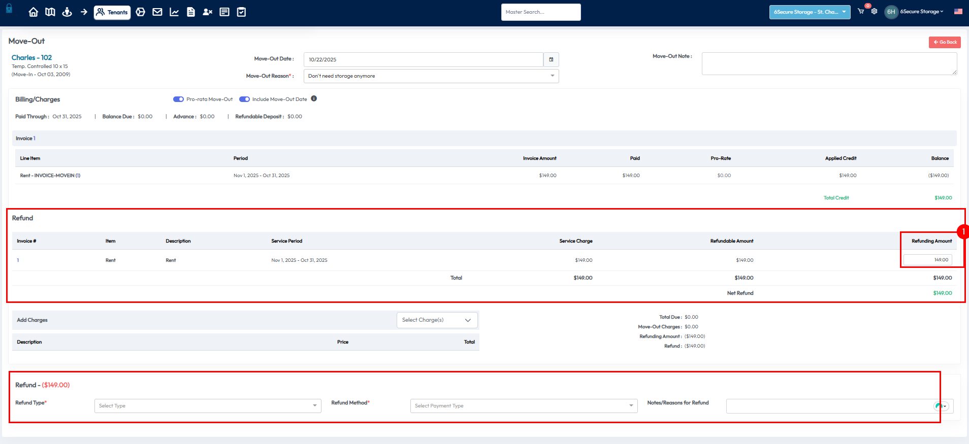Click the info icon next to Include Move-Out Date
The height and width of the screenshot is (444, 969).
[314, 99]
